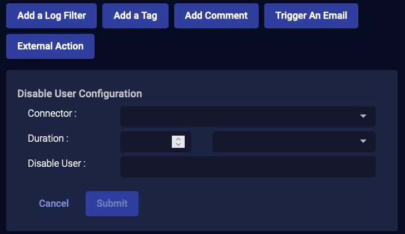Click the Connector dropdown arrow icon
This screenshot has height=234, width=405.
click(363, 117)
